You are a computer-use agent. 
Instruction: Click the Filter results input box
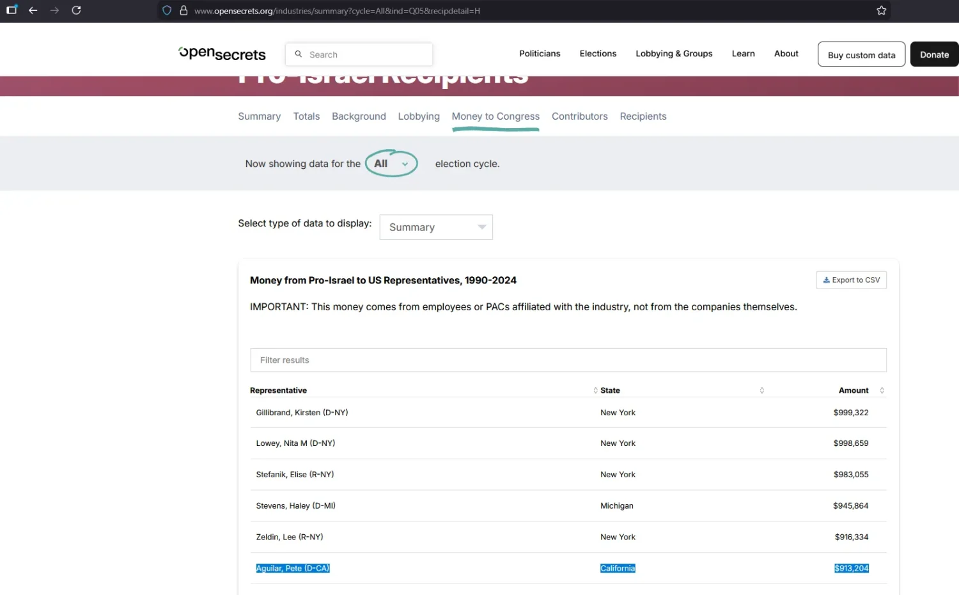pos(568,360)
